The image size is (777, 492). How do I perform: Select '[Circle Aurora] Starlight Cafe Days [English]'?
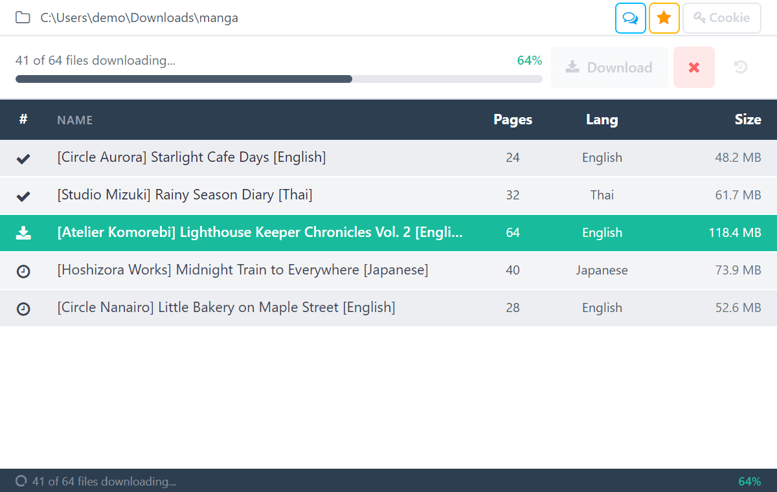(192, 157)
